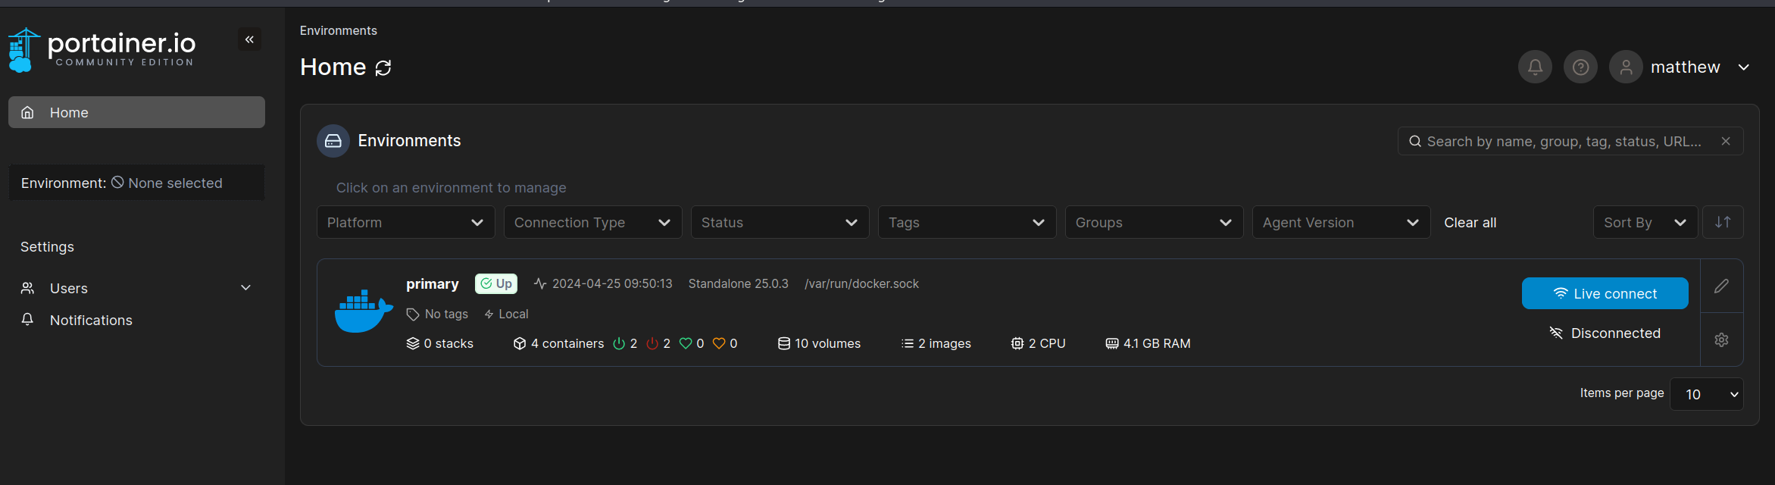Open the Connection Type filter dropdown
The height and width of the screenshot is (485, 1775).
tap(592, 222)
